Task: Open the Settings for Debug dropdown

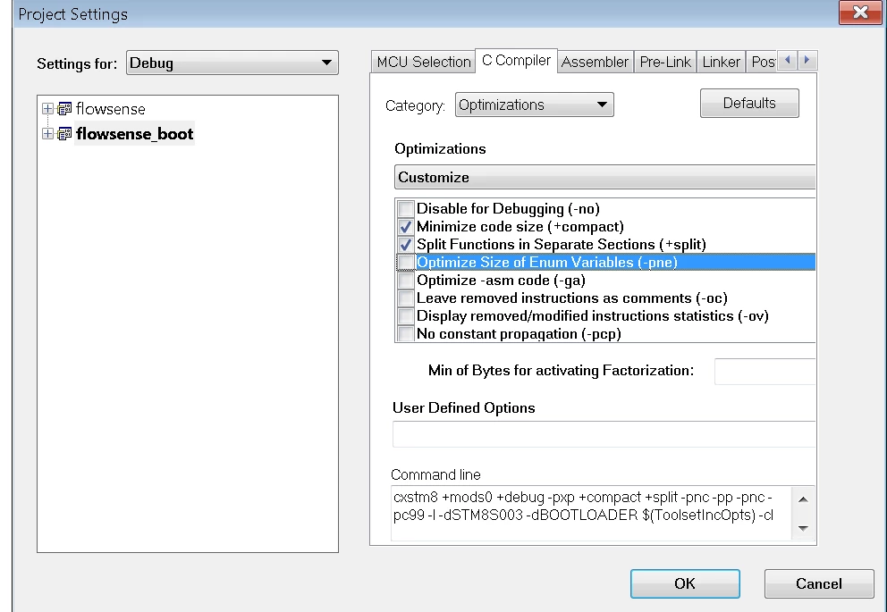Action: click(232, 63)
